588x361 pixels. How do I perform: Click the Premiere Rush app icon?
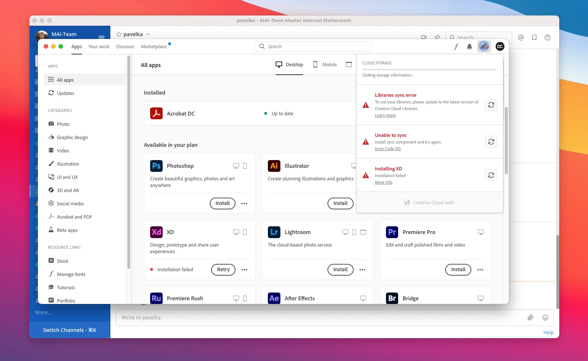click(x=156, y=298)
